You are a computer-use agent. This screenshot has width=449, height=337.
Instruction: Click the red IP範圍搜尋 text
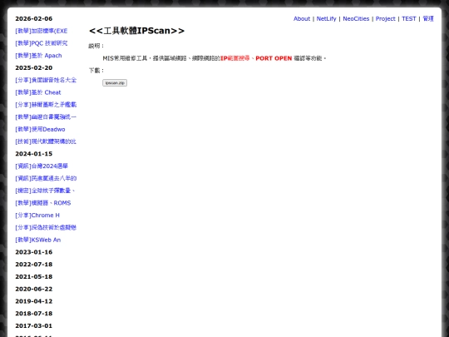tap(235, 58)
